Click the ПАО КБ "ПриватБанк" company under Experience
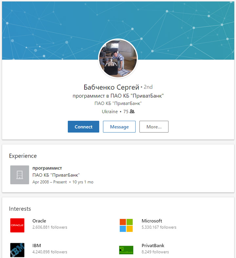Image resolution: width=236 pixels, height=258 pixels. (x=56, y=175)
